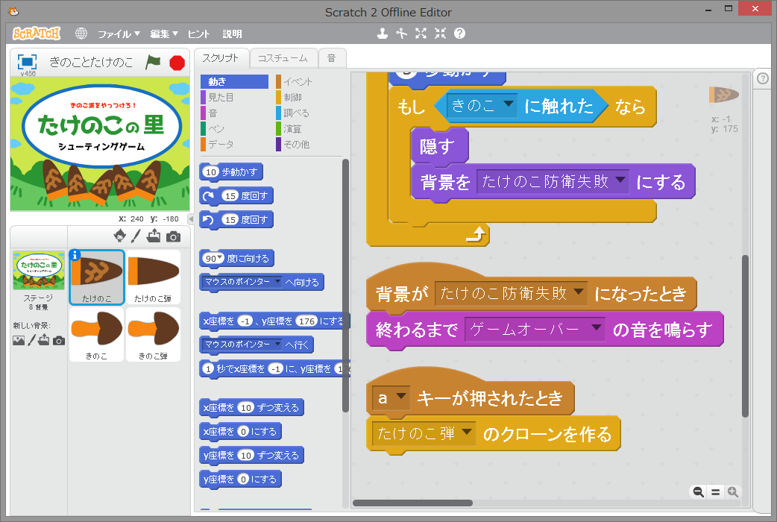Open the 編集 menu

point(164,34)
